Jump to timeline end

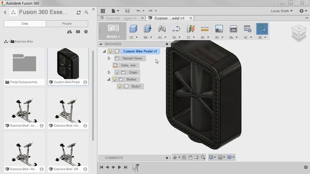tap(125, 167)
